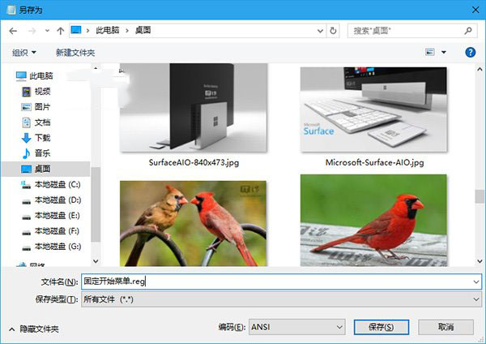
Task: Click the 视频 film icon
Action: 27,92
